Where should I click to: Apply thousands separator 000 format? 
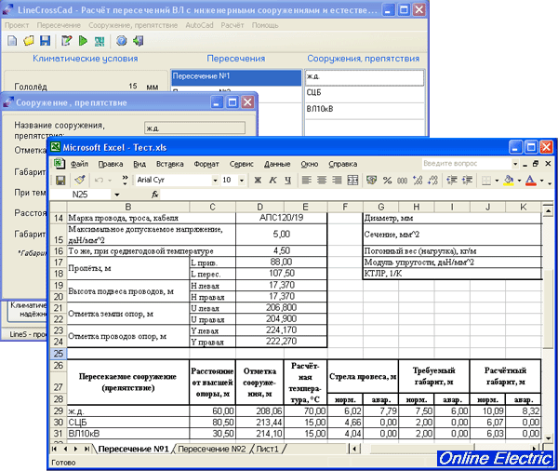click(402, 181)
